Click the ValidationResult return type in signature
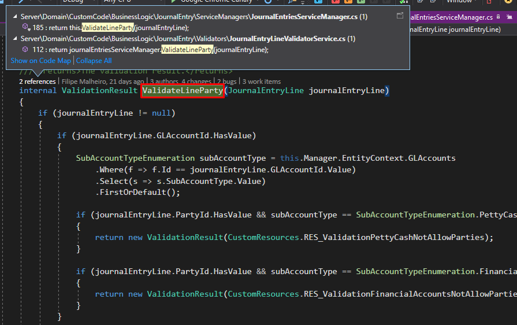 tap(99, 90)
